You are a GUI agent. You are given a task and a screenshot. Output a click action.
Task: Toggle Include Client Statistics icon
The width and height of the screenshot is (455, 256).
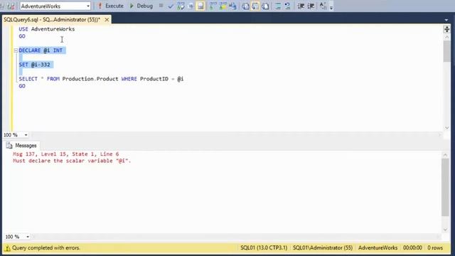pos(232,6)
